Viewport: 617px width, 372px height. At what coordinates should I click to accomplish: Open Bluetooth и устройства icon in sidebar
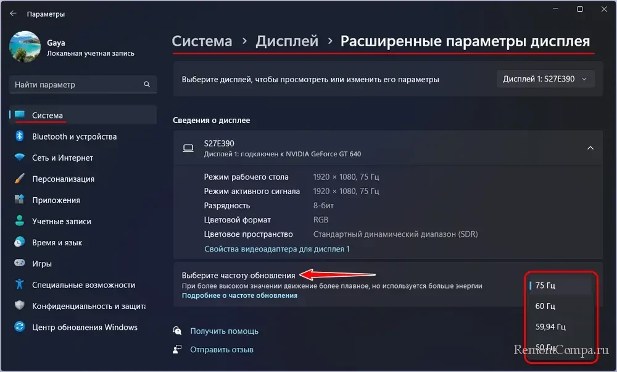click(x=19, y=137)
